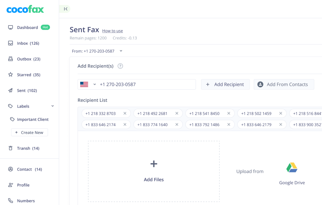Viewport: 322px width, 205px height.
Task: Click the cocofax logo
Action: pos(25,9)
